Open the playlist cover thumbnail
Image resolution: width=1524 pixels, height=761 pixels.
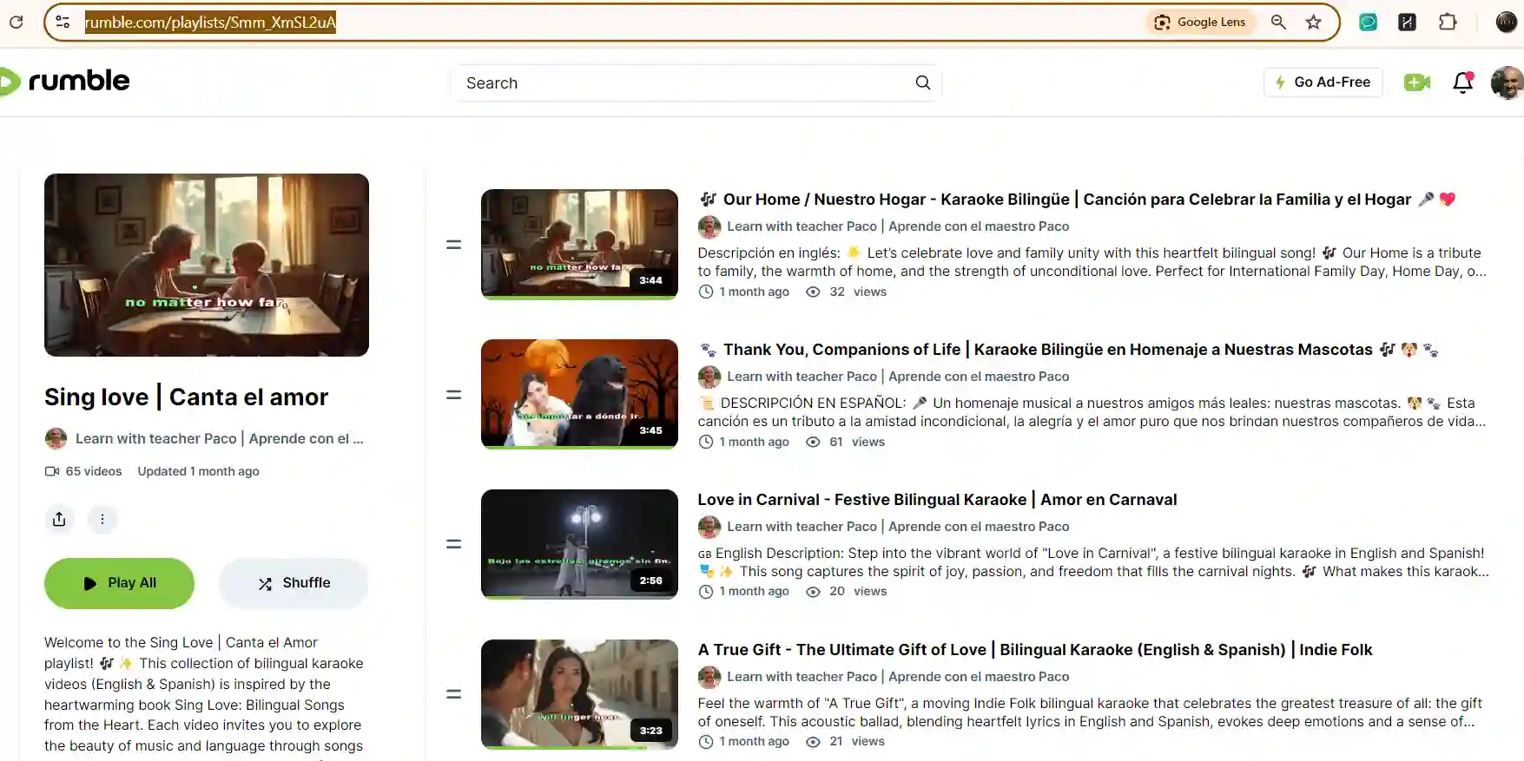point(207,265)
